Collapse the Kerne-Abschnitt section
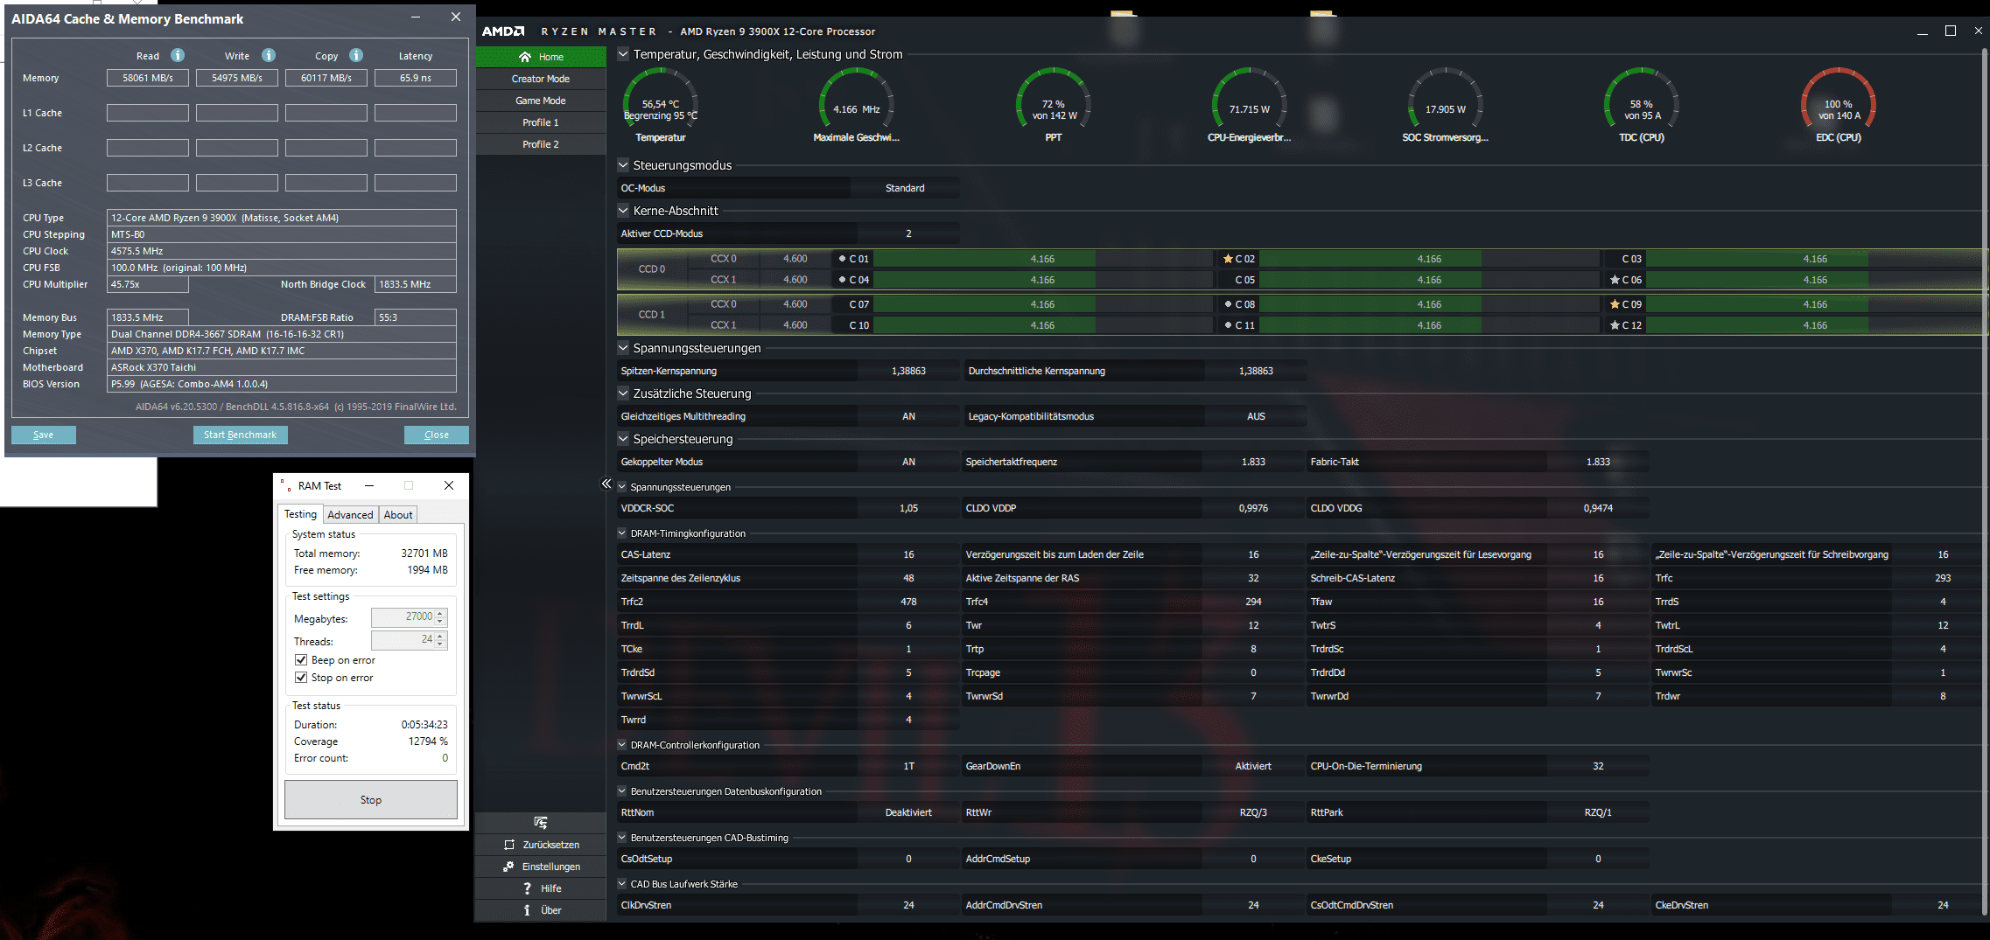 tap(623, 211)
